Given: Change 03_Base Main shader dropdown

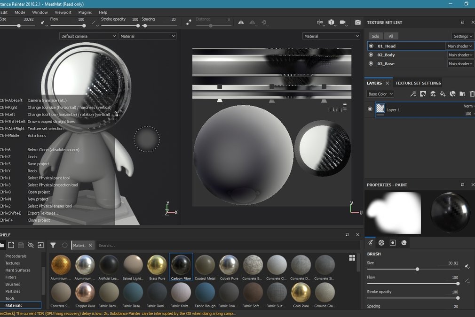Looking at the screenshot, I should click(x=460, y=63).
